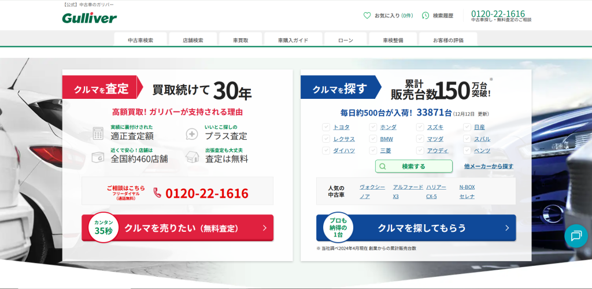Click the calculator icon beside 適正査定額
The width and height of the screenshot is (592, 289).
coord(98,134)
